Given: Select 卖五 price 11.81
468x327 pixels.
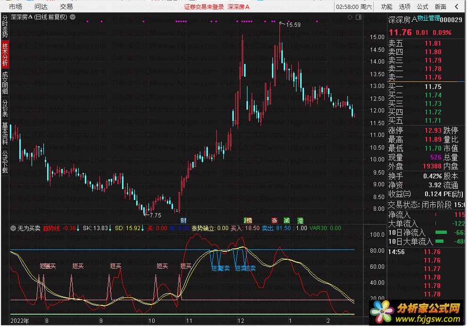Looking at the screenshot, I should pyautogui.click(x=433, y=43).
